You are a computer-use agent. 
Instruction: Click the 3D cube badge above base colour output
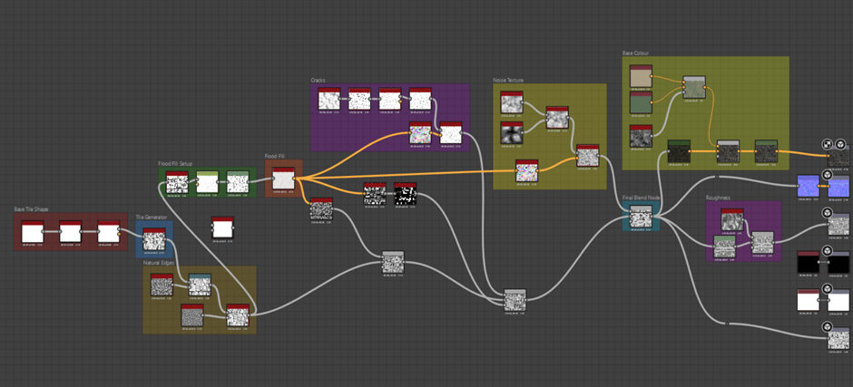(x=840, y=144)
